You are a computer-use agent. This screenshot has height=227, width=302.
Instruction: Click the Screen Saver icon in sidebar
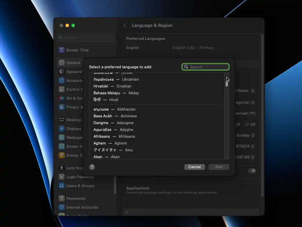pos(61,147)
